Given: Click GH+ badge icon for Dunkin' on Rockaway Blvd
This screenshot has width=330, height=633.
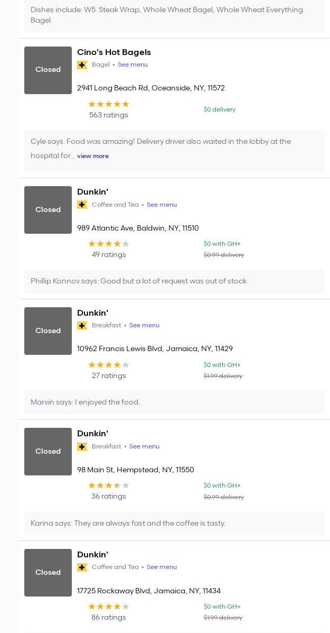Looking at the screenshot, I should click(82, 567).
